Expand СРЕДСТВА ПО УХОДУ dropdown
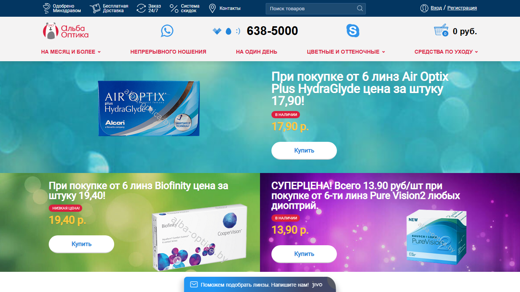520x292 pixels. tap(446, 52)
